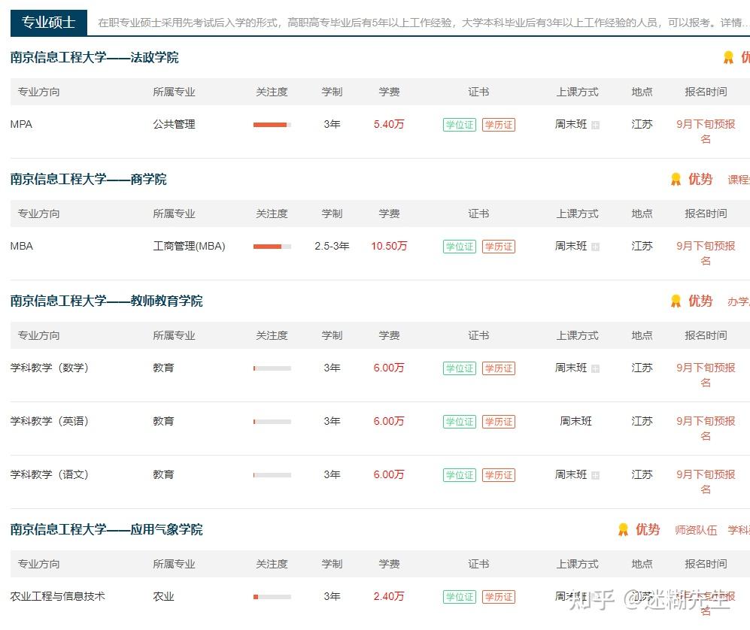
Task: Open 南京信息工程大学——应用气象学院 link
Action: 106,529
